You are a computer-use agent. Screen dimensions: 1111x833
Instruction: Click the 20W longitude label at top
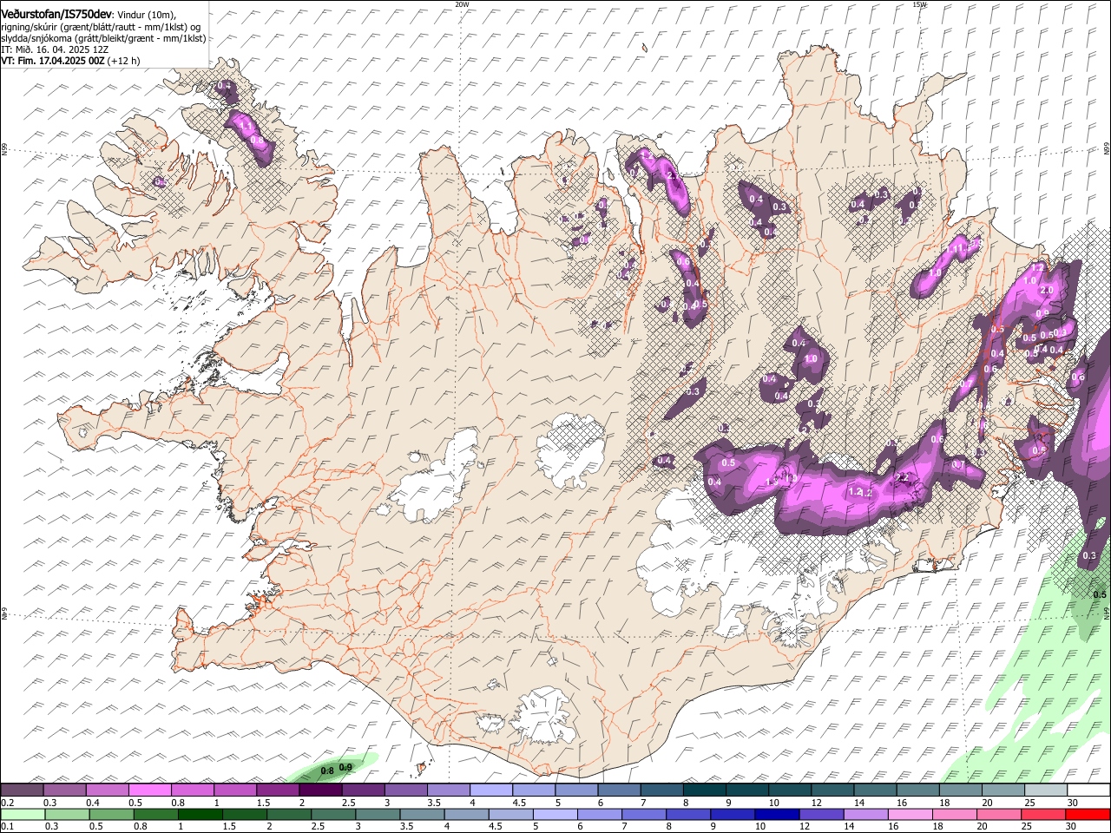pyautogui.click(x=462, y=4)
